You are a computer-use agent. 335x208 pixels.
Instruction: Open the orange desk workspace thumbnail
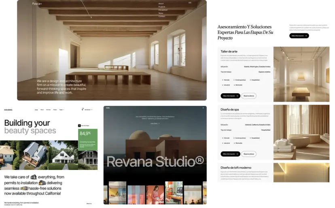174,193
